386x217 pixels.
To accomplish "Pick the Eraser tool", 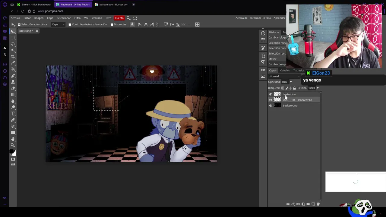I will 13,88.
